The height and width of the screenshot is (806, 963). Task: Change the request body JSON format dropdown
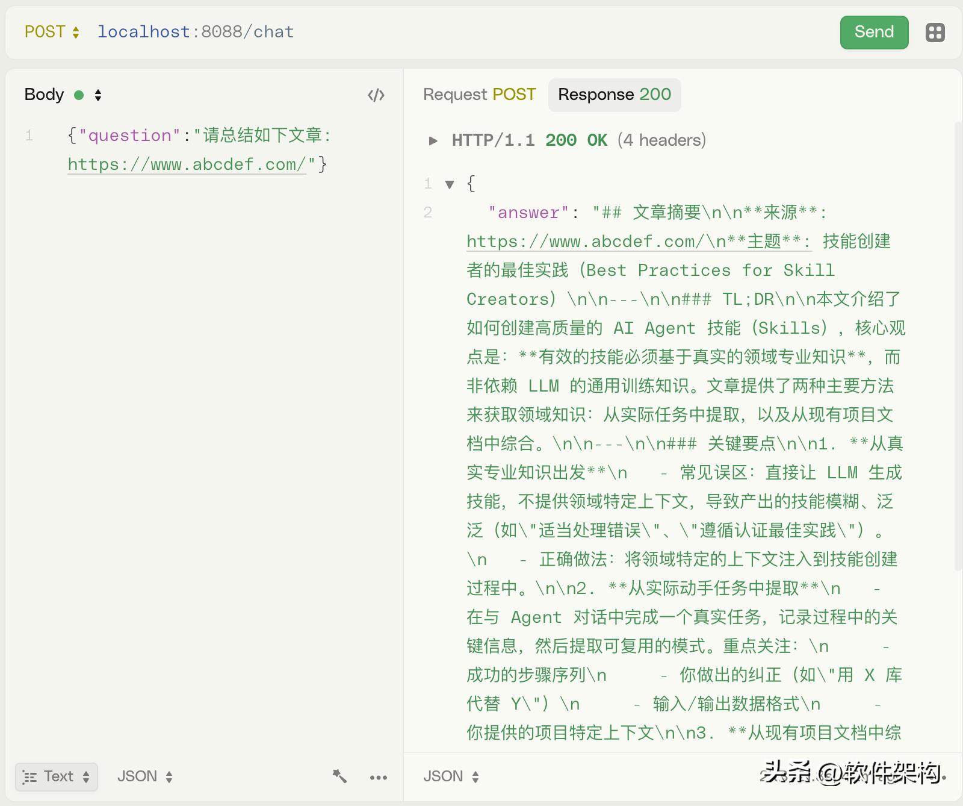click(x=145, y=776)
